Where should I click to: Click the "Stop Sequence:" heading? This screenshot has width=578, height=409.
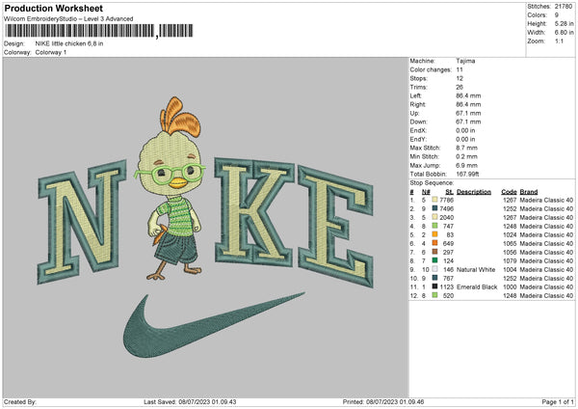tap(432, 183)
